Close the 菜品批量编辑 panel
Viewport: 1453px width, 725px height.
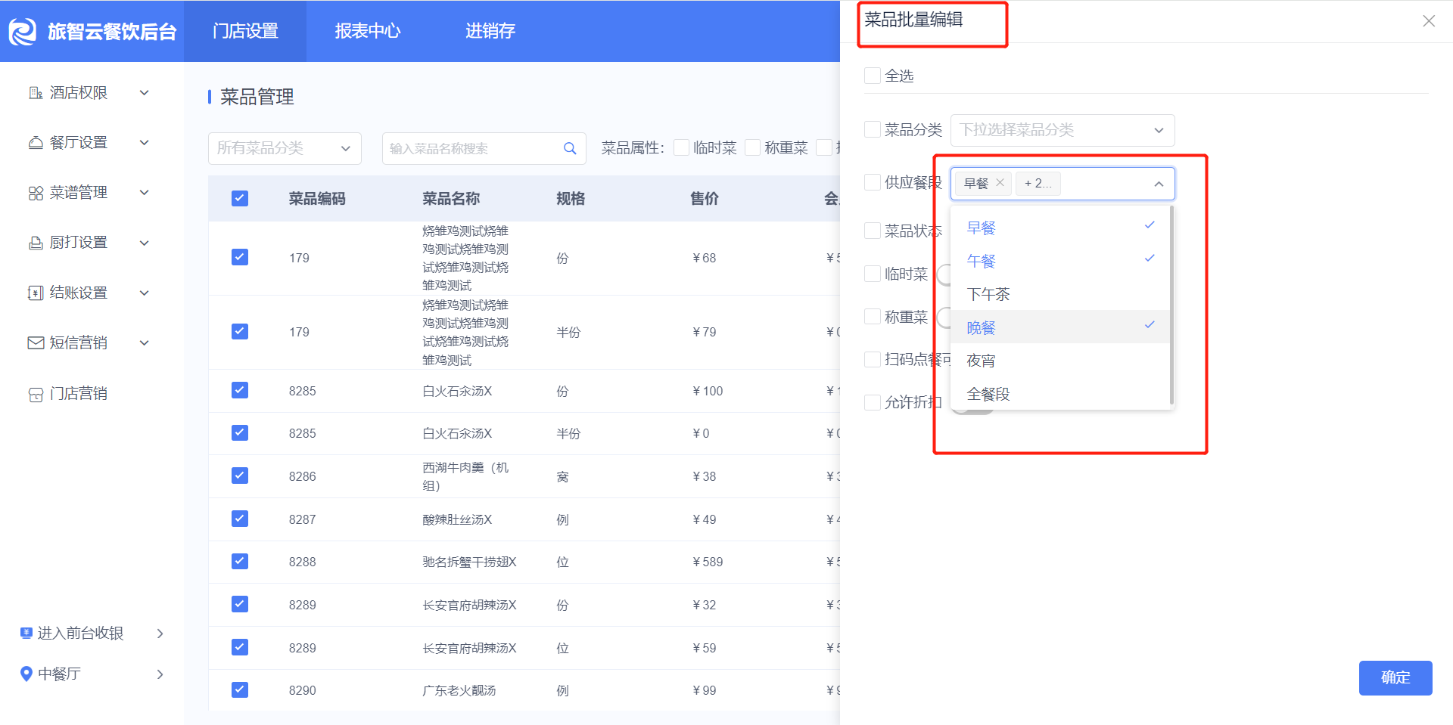point(1429,21)
